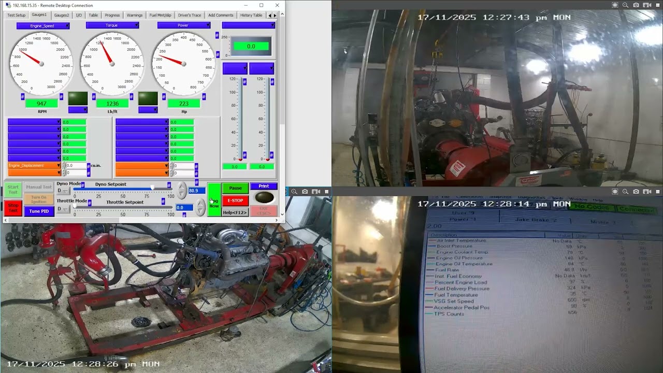
Task: Click fullscreen icon on bottom-right camera panel
Action: click(x=615, y=192)
